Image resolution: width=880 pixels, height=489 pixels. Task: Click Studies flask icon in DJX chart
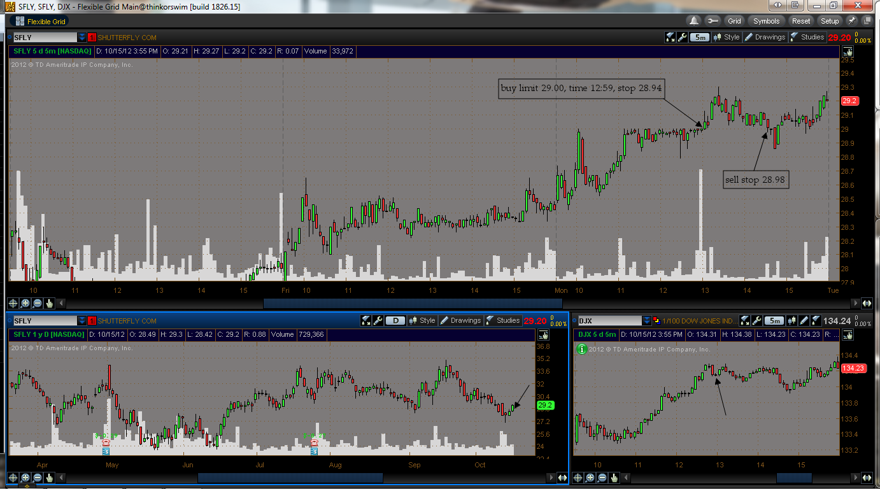click(x=817, y=320)
